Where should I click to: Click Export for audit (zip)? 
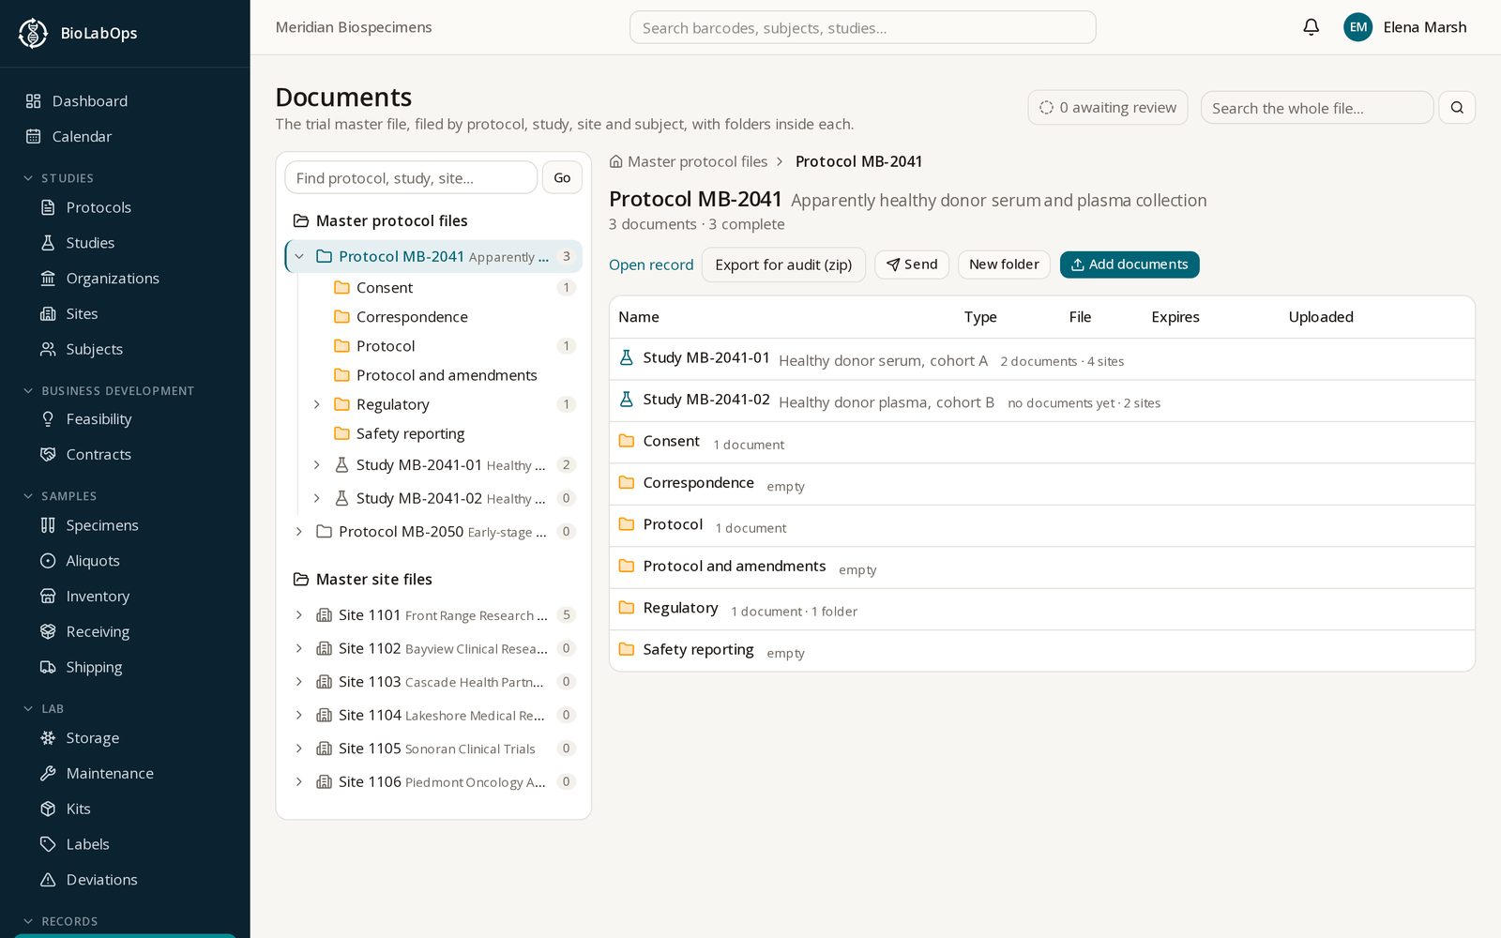pyautogui.click(x=783, y=265)
